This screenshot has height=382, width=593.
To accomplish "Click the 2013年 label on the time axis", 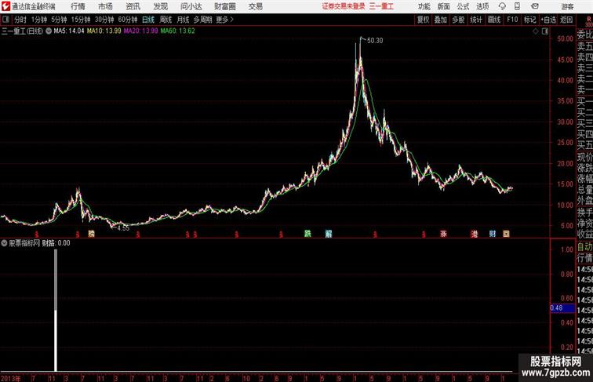I will click(10, 378).
